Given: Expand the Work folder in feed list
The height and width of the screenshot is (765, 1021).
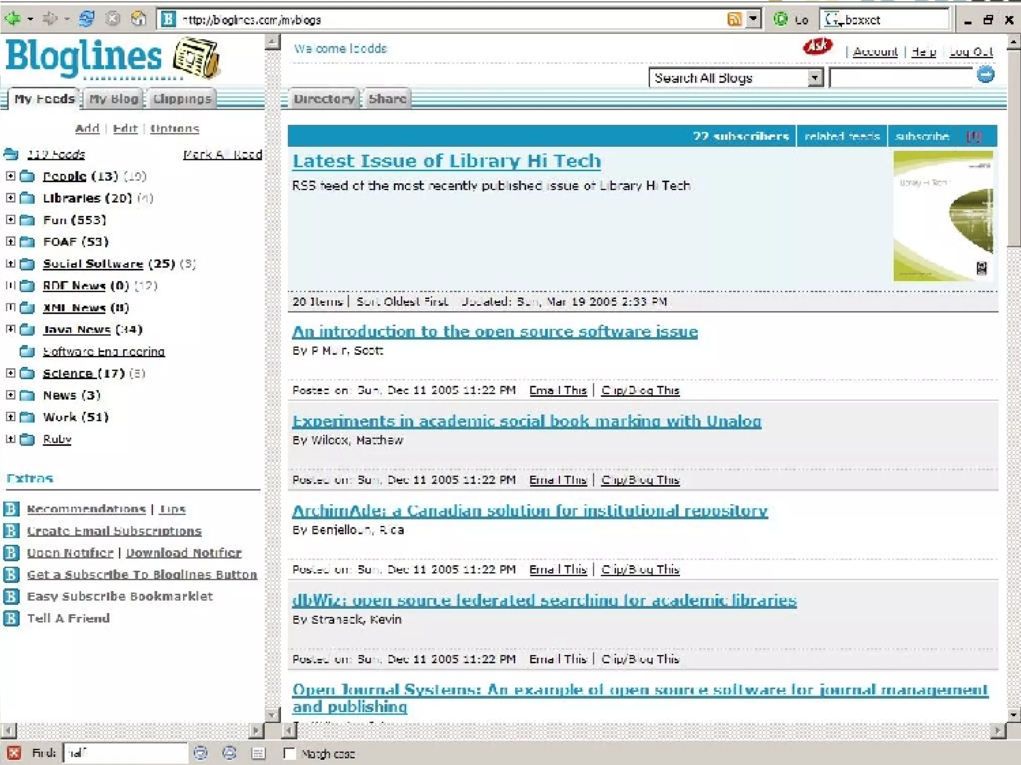Looking at the screenshot, I should (x=10, y=417).
